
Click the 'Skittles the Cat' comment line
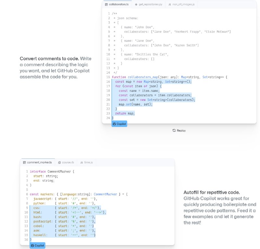pos(141,54)
